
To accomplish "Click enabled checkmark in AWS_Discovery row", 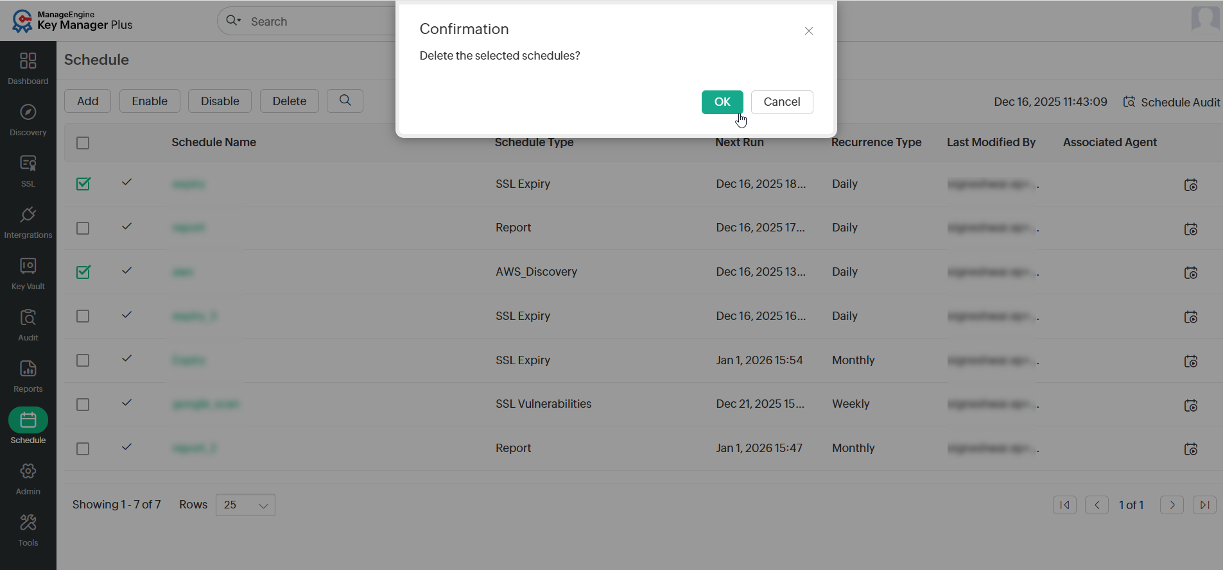I will coord(126,270).
